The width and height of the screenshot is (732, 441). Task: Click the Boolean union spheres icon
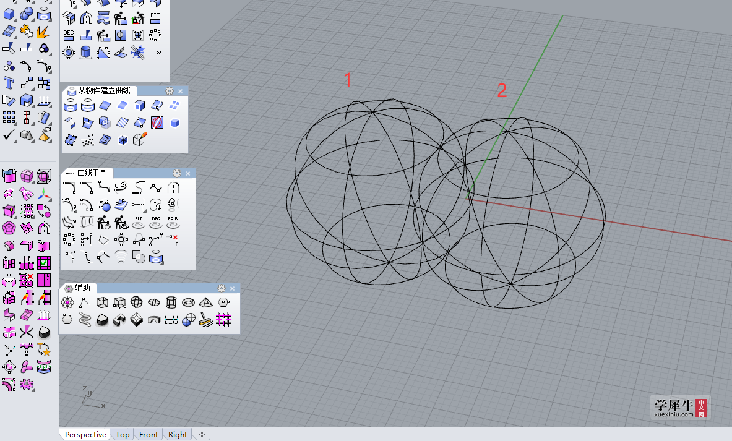(27, 14)
